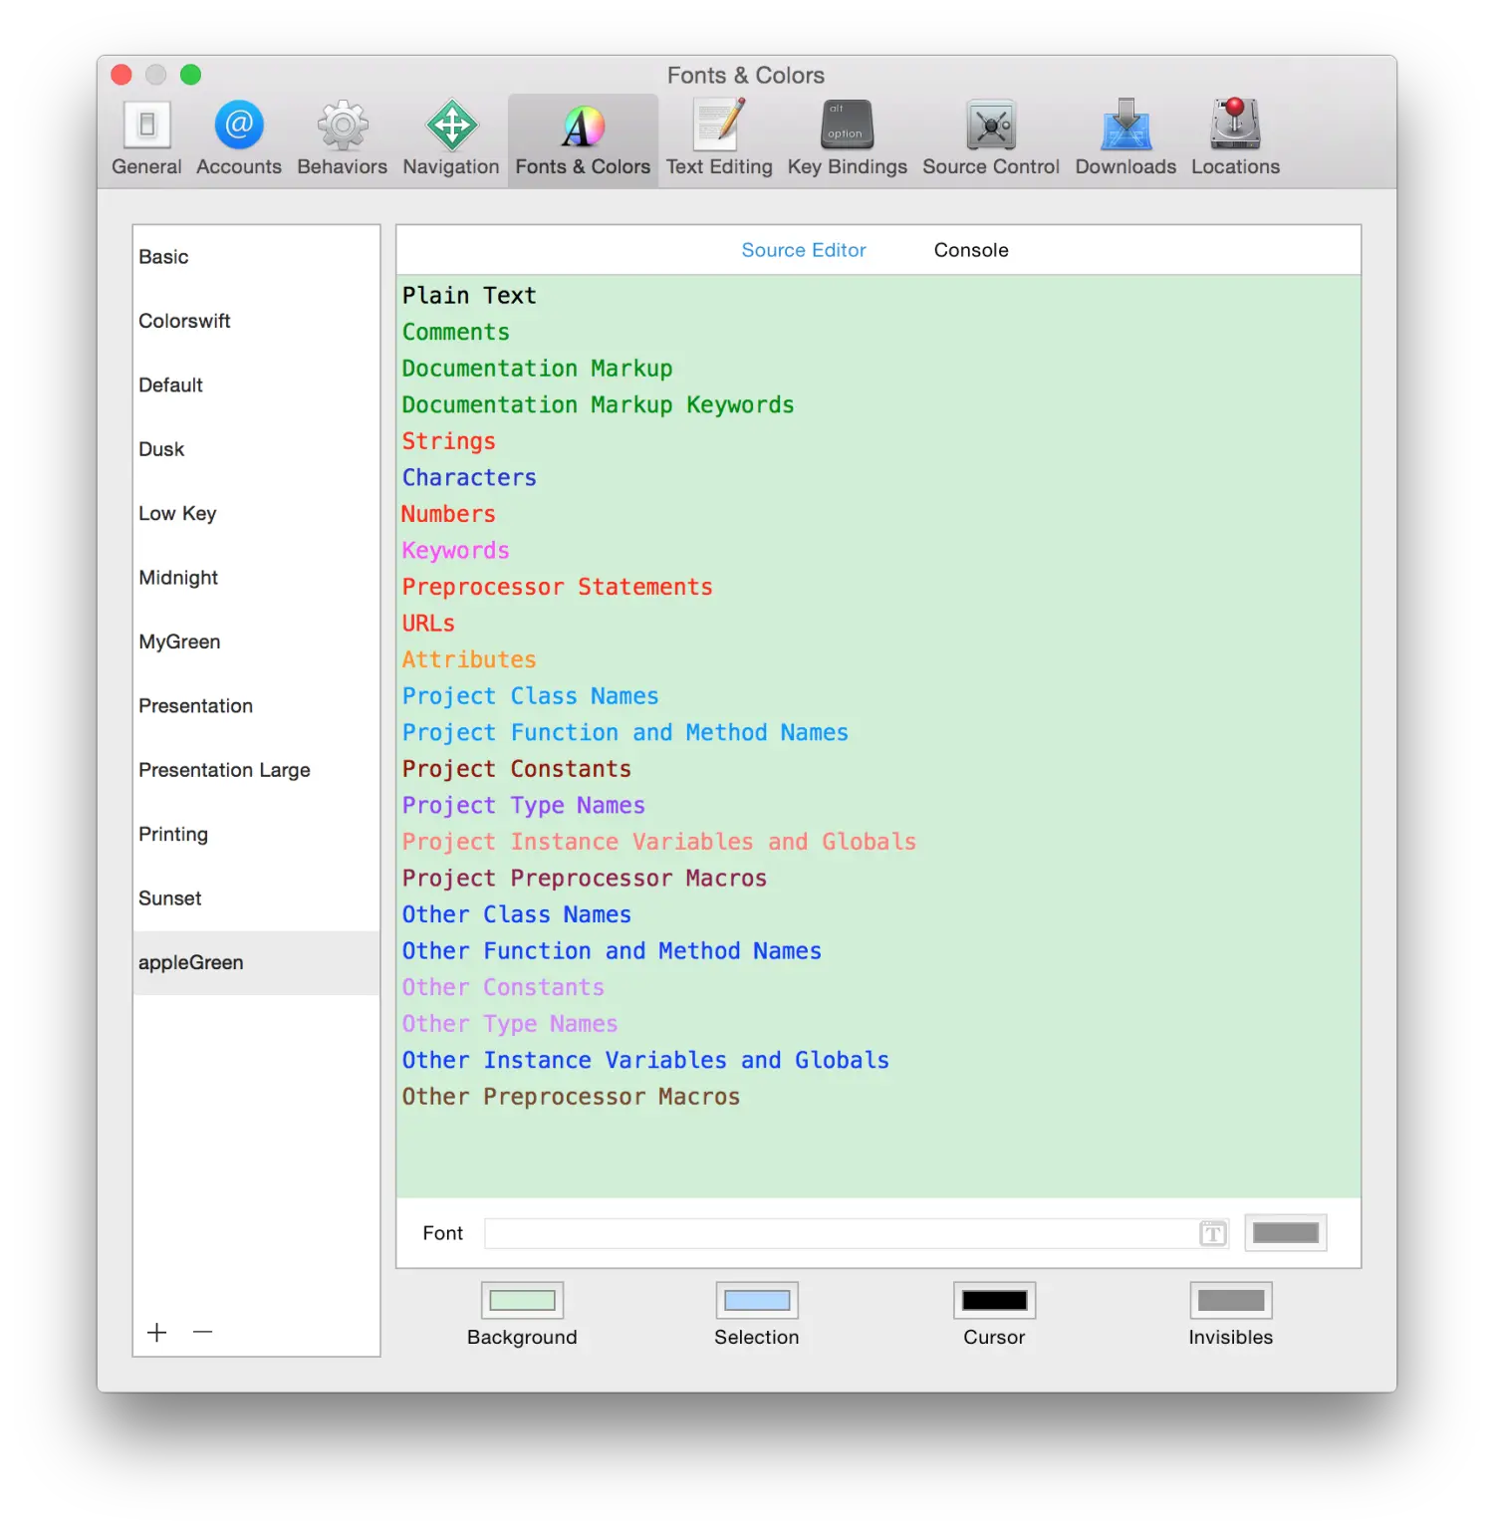
Task: Select the Basic theme
Action: click(x=257, y=257)
